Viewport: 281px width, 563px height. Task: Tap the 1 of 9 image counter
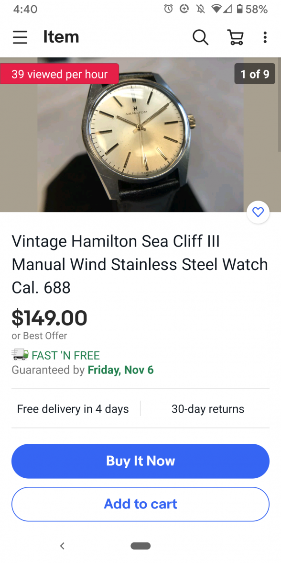click(255, 74)
